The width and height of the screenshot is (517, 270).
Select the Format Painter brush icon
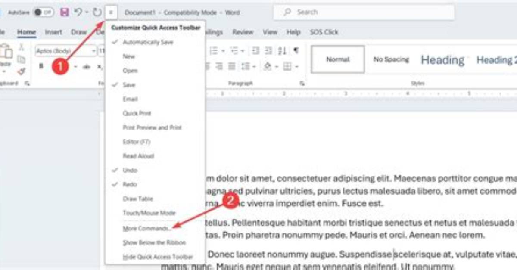(x=21, y=71)
